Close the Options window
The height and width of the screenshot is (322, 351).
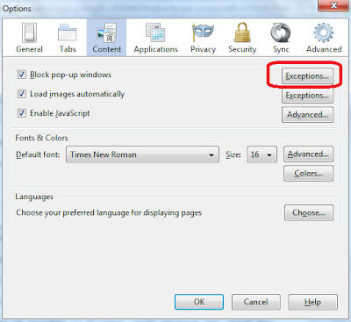(x=333, y=5)
